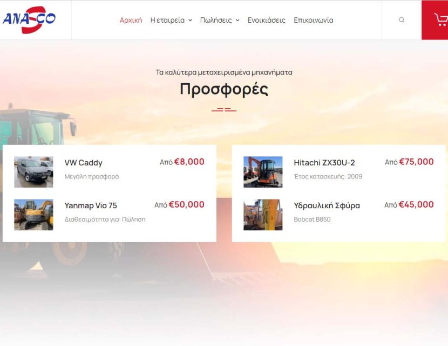Select the €45,000 price
Image resolution: width=448 pixels, height=346 pixels.
416,204
